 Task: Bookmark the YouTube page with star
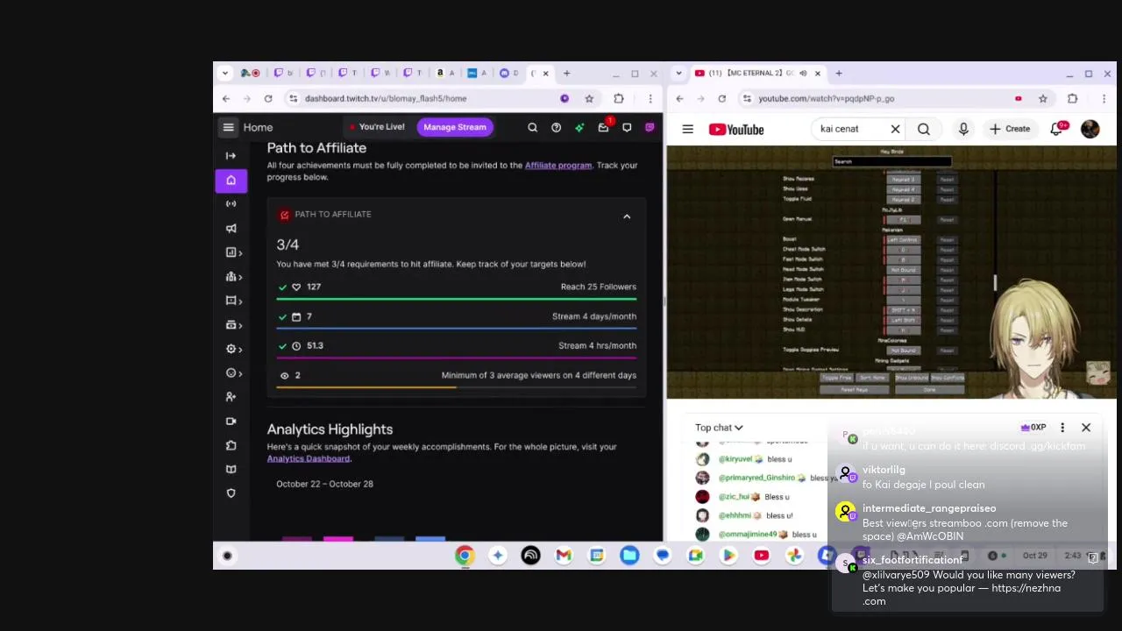(x=1043, y=99)
